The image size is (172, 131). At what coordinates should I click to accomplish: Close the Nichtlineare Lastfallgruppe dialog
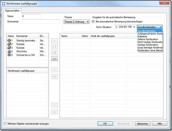tap(164, 2)
